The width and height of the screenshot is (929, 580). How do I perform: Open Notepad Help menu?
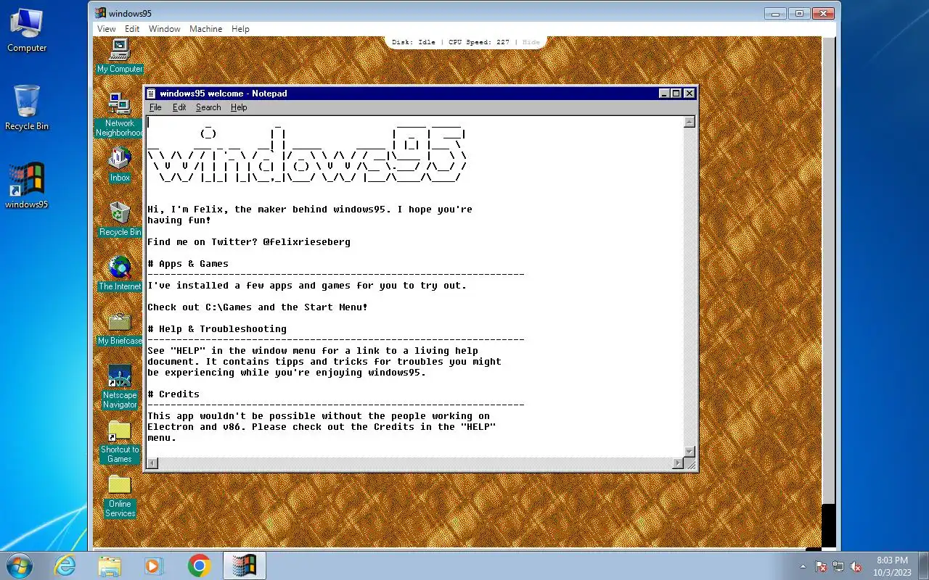coord(239,107)
